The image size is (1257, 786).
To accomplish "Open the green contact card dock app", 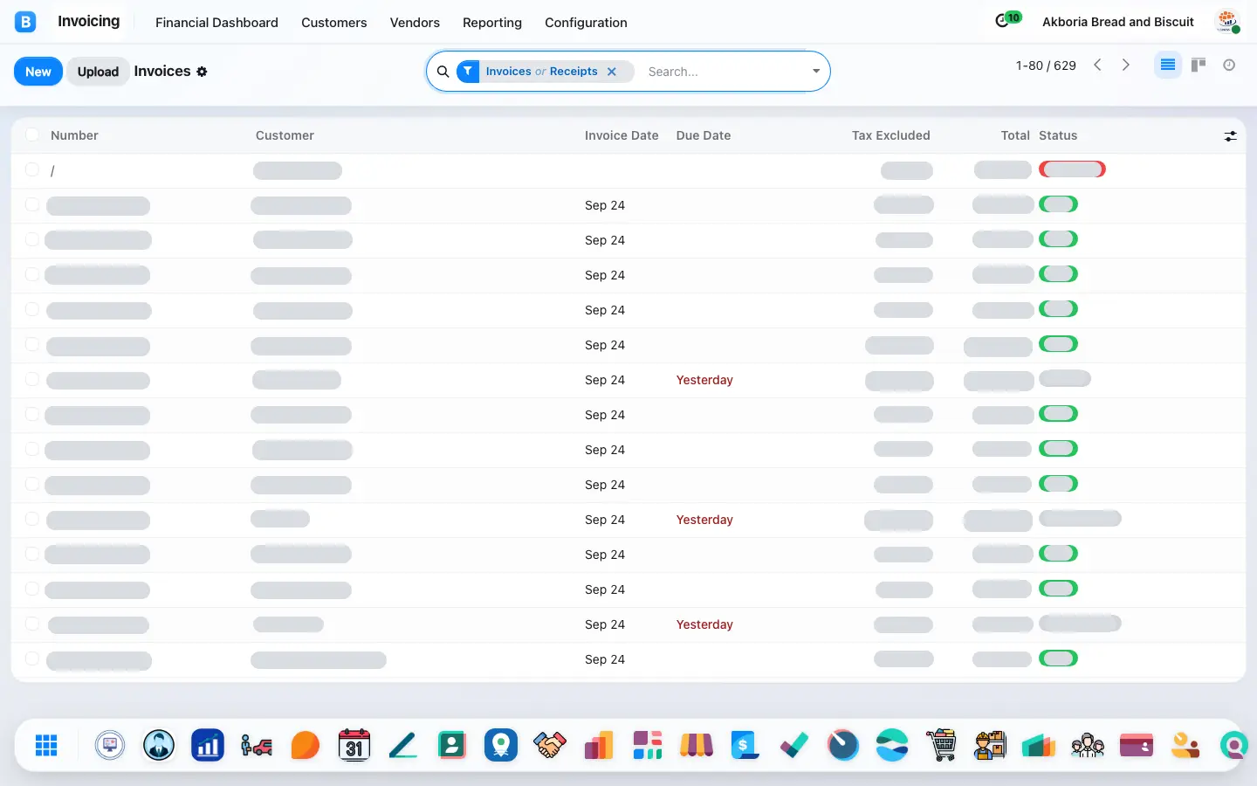I will click(452, 745).
